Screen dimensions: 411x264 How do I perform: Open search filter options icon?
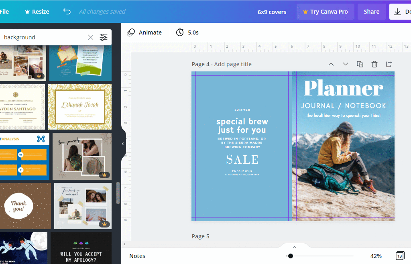tap(104, 37)
